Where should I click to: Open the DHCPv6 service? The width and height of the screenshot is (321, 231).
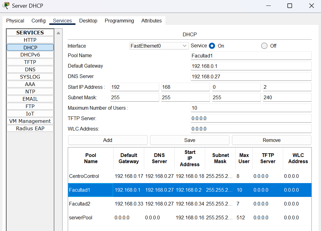(x=30, y=55)
